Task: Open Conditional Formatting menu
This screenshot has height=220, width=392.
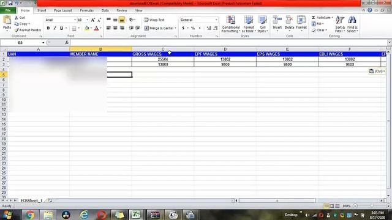Action: pos(231,24)
